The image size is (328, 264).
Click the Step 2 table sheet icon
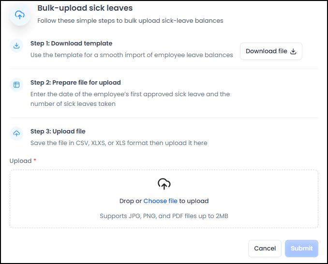point(16,85)
